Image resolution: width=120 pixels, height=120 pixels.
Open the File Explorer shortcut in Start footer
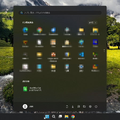tap(84, 106)
